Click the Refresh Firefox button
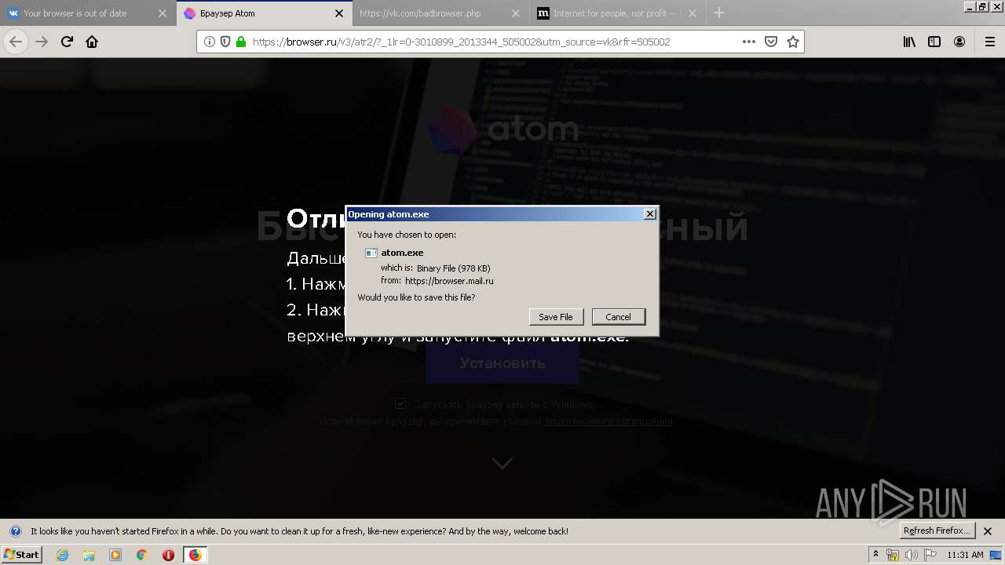 click(937, 531)
